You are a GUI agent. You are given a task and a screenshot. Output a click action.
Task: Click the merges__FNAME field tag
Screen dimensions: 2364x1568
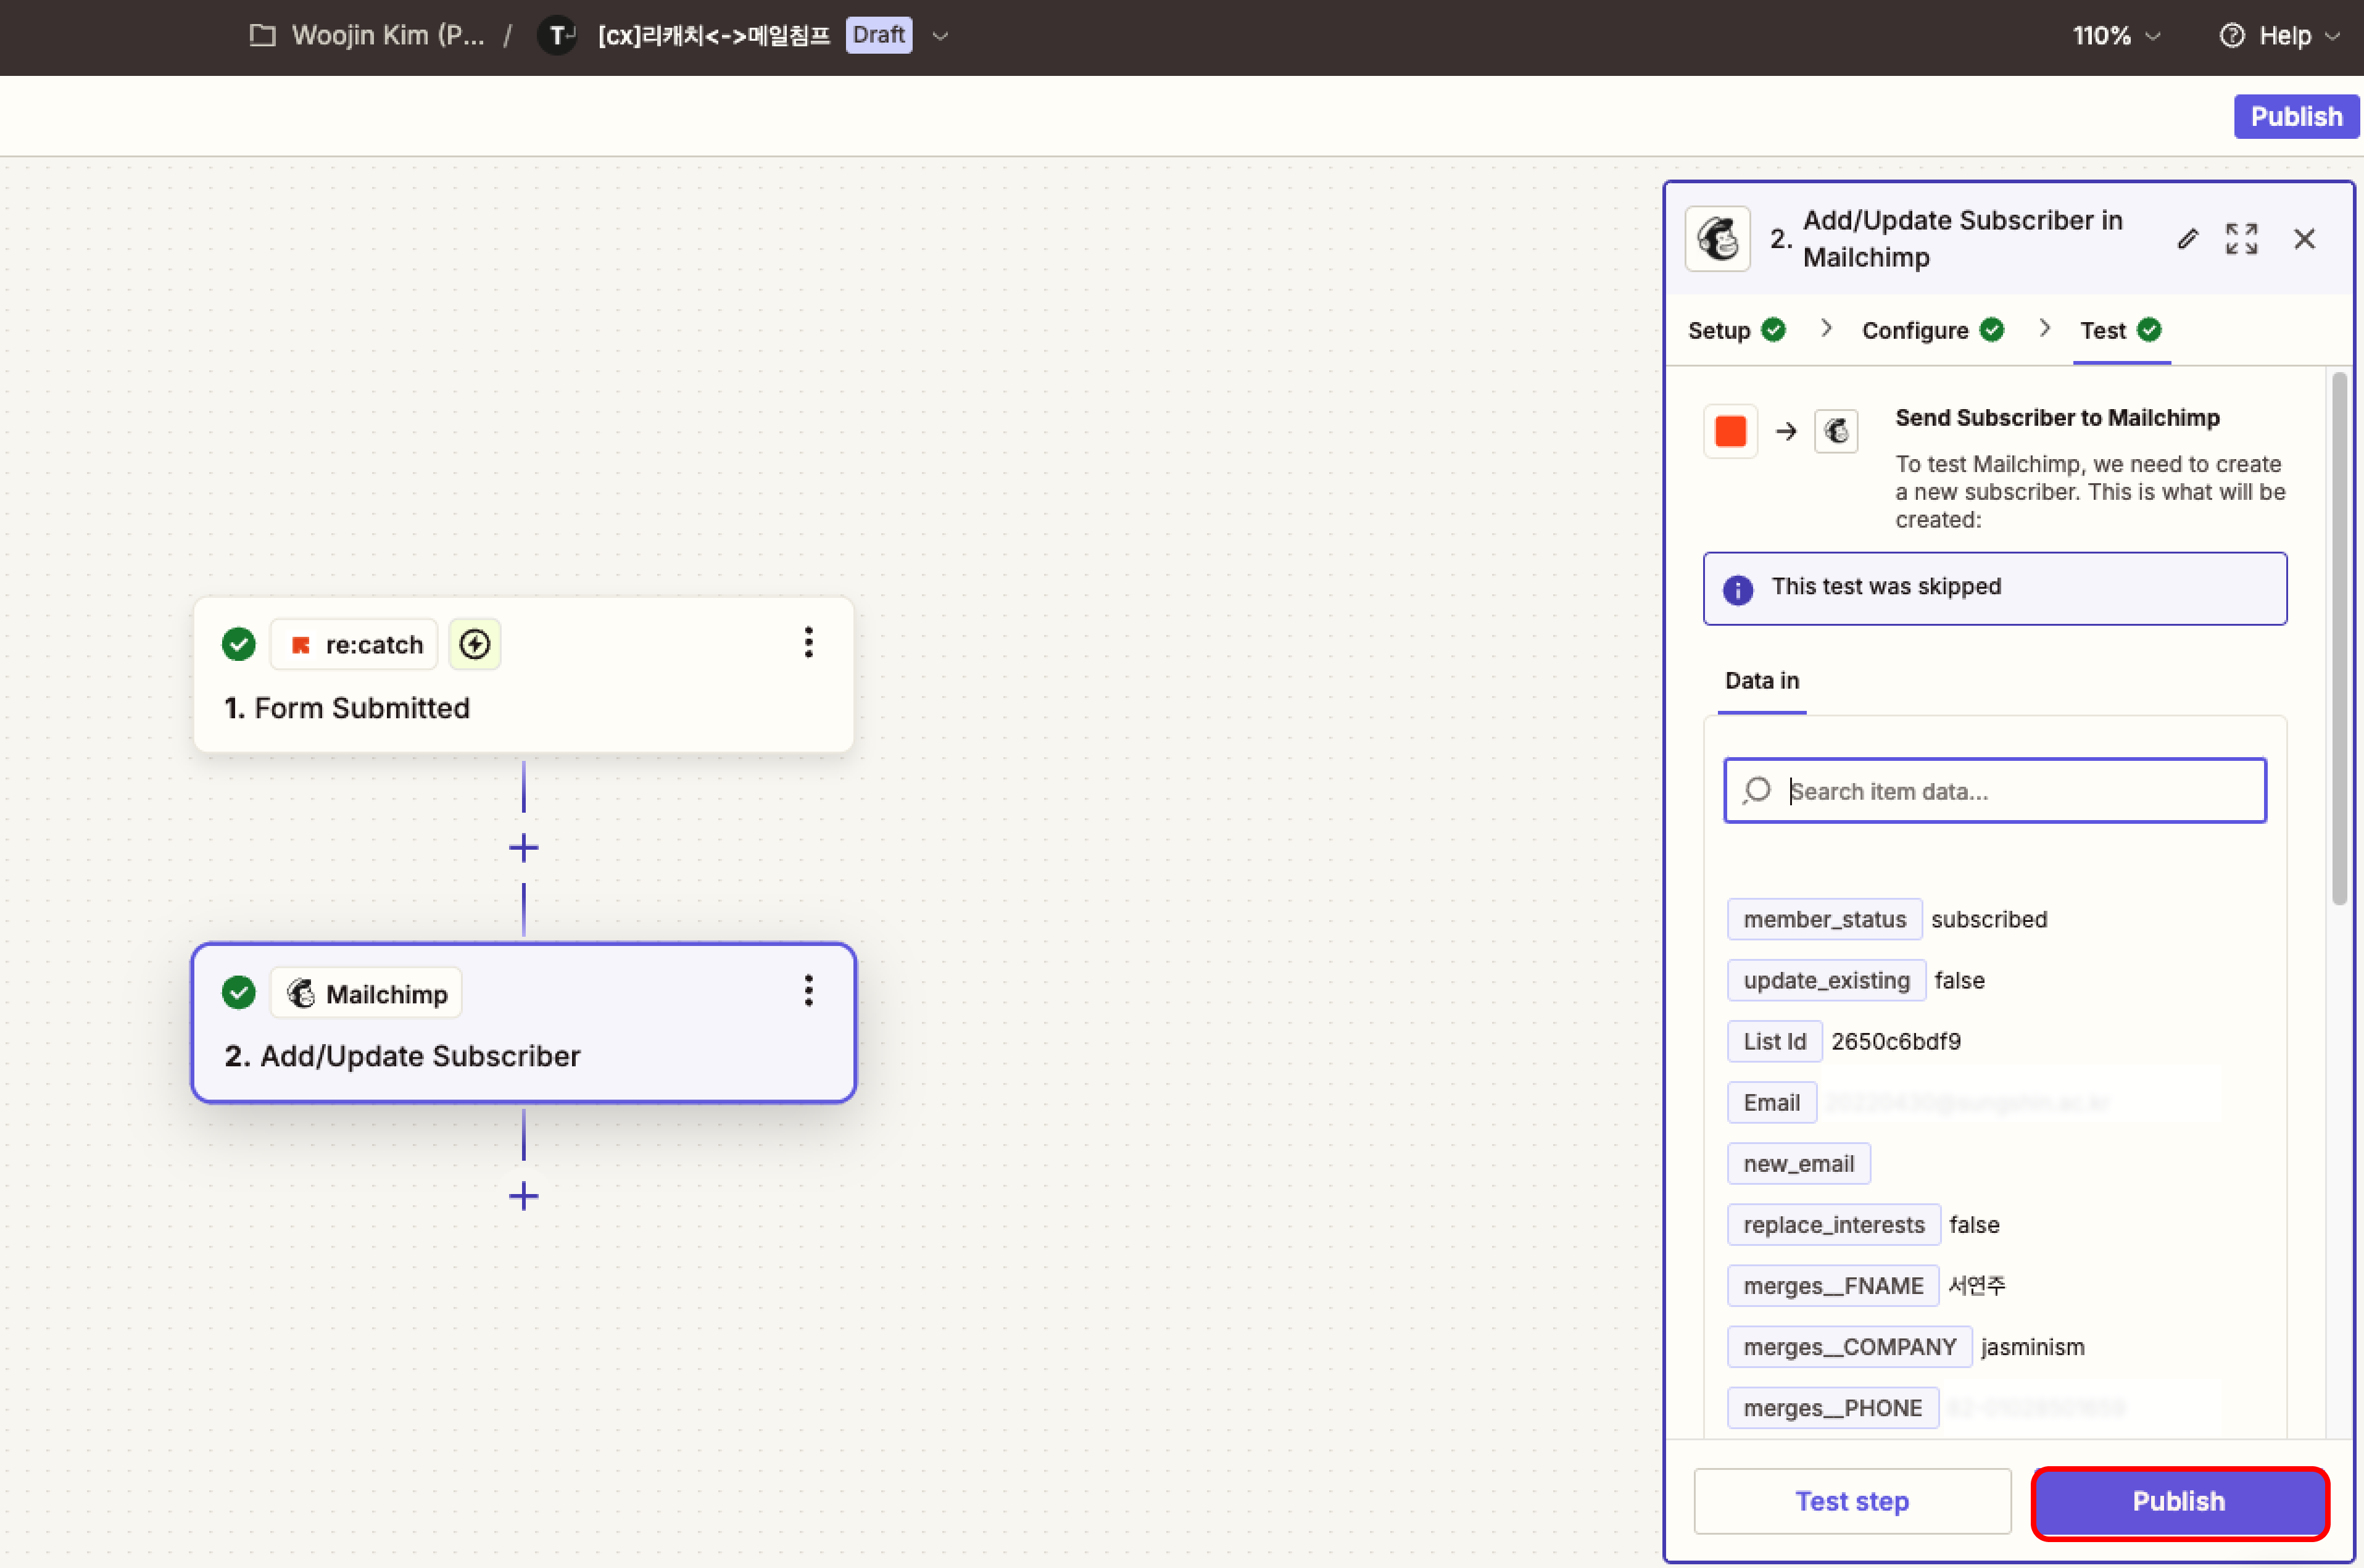pyautogui.click(x=1833, y=1285)
